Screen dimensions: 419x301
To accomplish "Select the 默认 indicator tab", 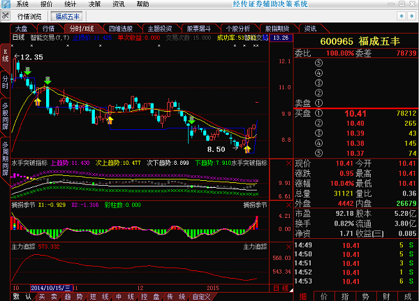I will pyautogui.click(x=22, y=296).
